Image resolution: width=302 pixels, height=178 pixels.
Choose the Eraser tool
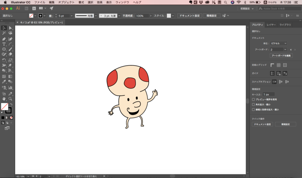(11, 54)
